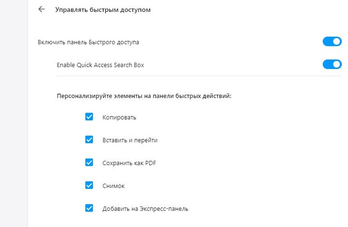Click the Включить панель Быстрого доступа label text
Screen dimensions: 348x227
[88, 42]
